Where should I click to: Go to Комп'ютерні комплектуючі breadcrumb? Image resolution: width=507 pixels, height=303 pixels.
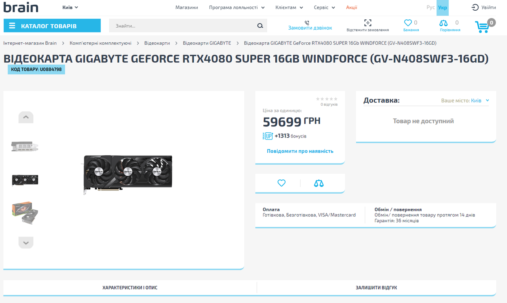(x=101, y=43)
